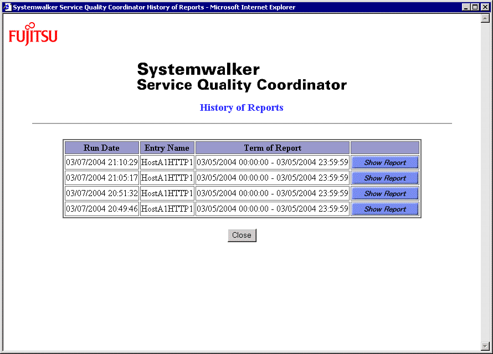Click the Internet Explorer title bar icon

[7, 7]
